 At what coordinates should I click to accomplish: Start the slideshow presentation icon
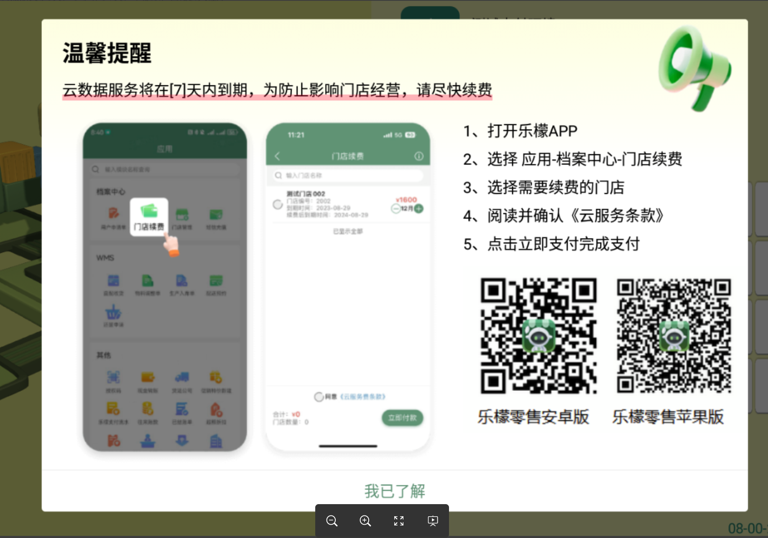point(433,521)
